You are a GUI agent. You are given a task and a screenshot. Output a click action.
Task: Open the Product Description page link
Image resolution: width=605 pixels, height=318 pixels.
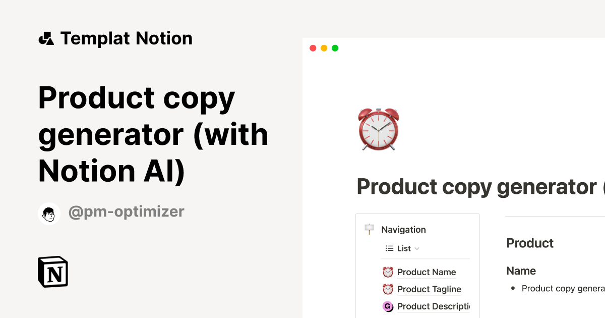pyautogui.click(x=434, y=306)
